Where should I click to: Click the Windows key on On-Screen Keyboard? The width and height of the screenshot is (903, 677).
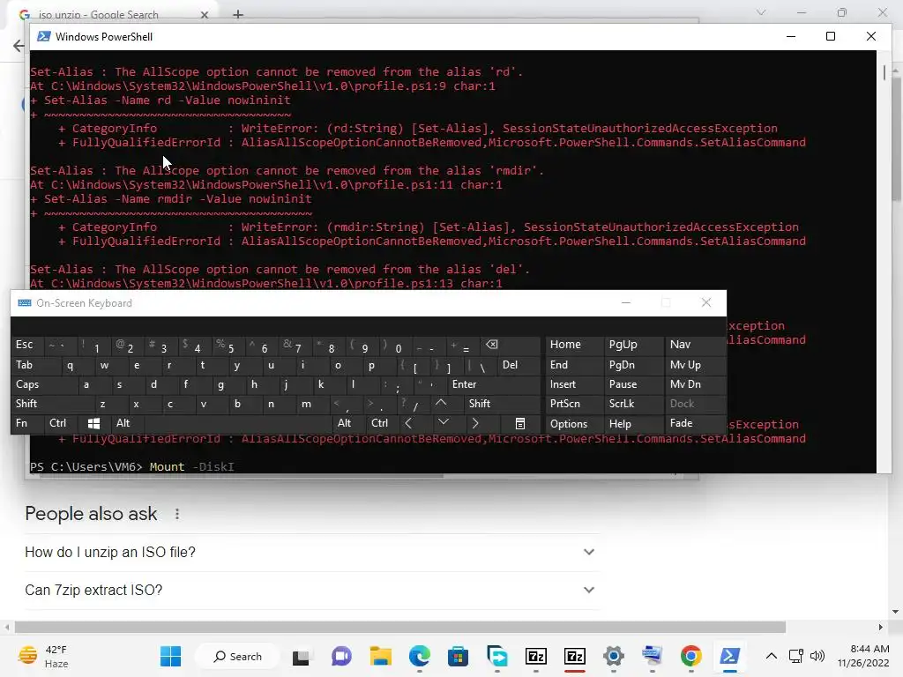(93, 423)
